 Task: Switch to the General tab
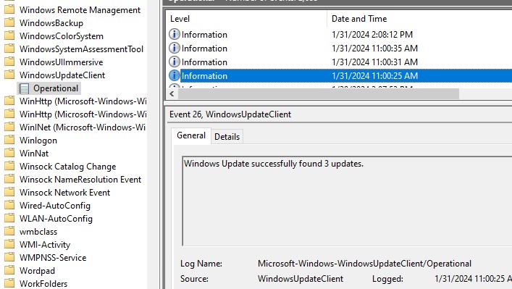[191, 135]
